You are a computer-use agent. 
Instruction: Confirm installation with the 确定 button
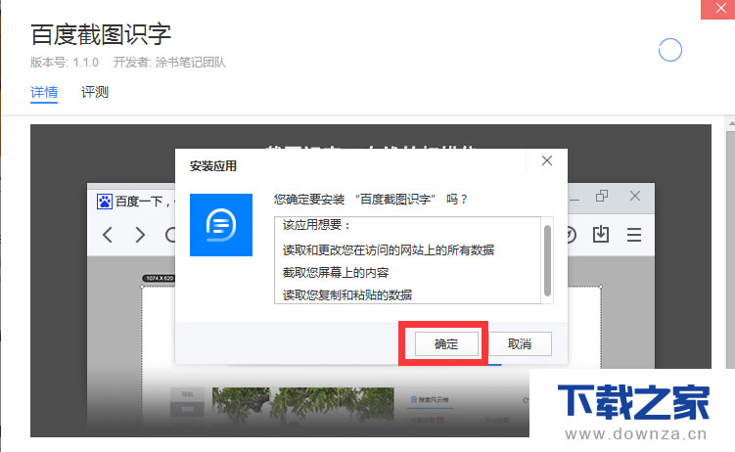[x=446, y=343]
